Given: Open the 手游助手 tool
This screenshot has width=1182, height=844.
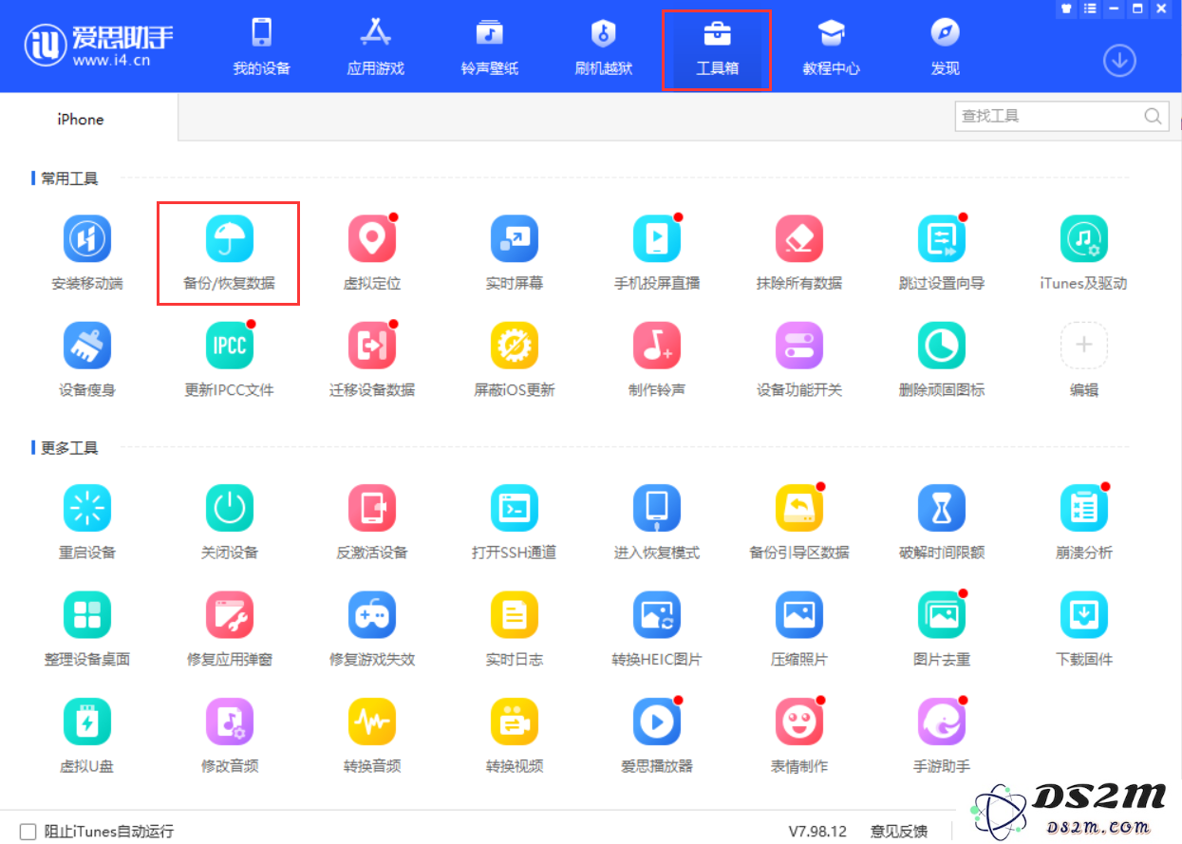Looking at the screenshot, I should 942,722.
